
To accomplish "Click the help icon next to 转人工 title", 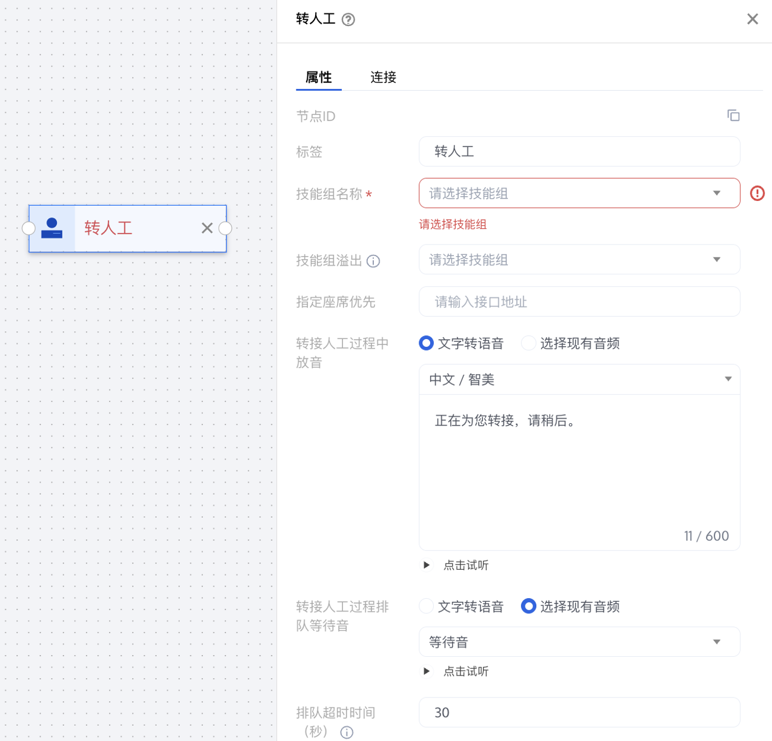I will [x=348, y=19].
